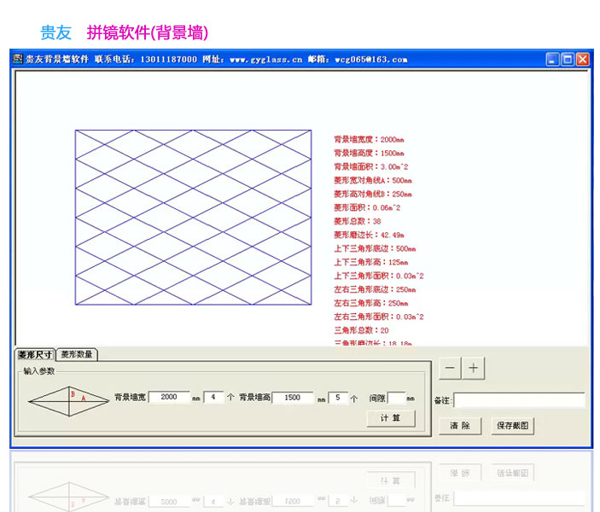Select the text 左右三角形高：250mm
The height and width of the screenshot is (512, 600).
coord(370,303)
